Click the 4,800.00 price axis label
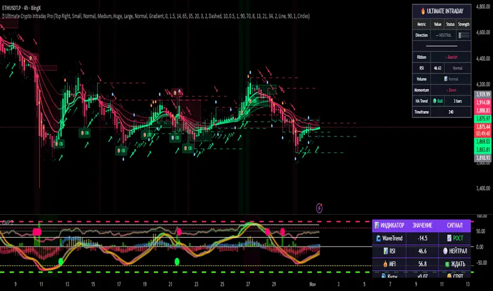 click(x=483, y=6)
